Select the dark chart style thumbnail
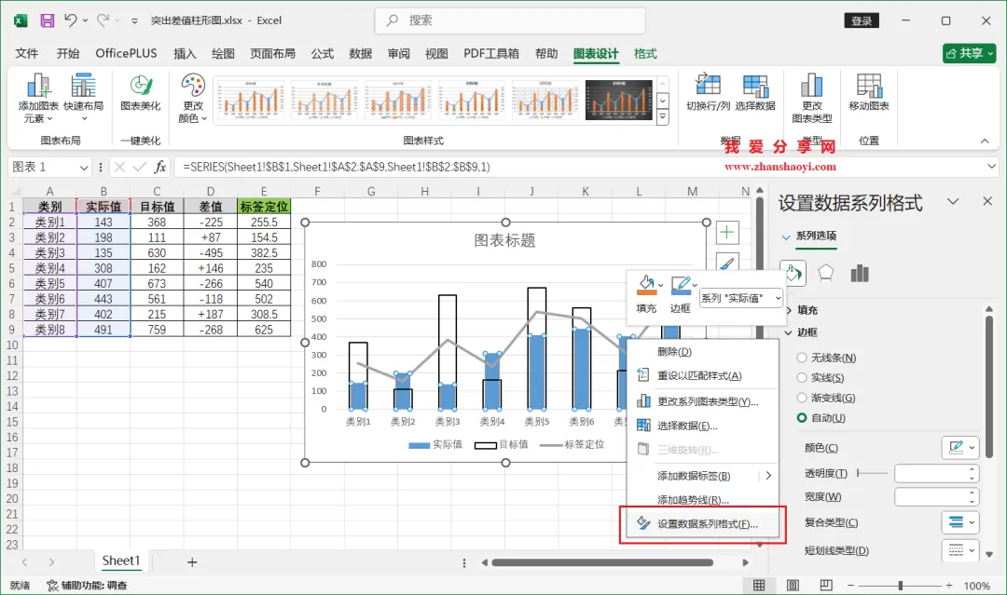This screenshot has height=595, width=1007. 619,100
